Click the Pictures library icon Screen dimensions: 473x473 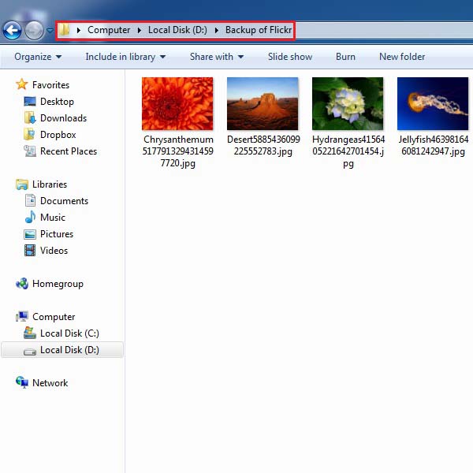(x=30, y=234)
